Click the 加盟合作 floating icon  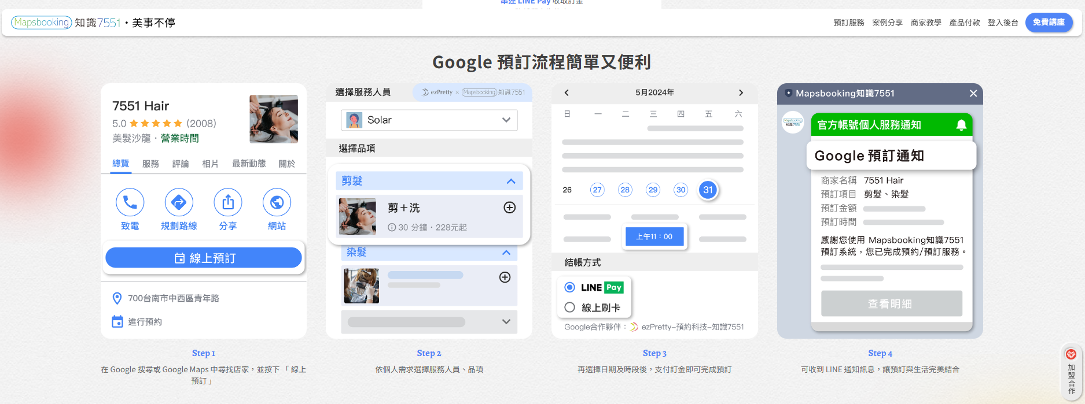[1071, 372]
